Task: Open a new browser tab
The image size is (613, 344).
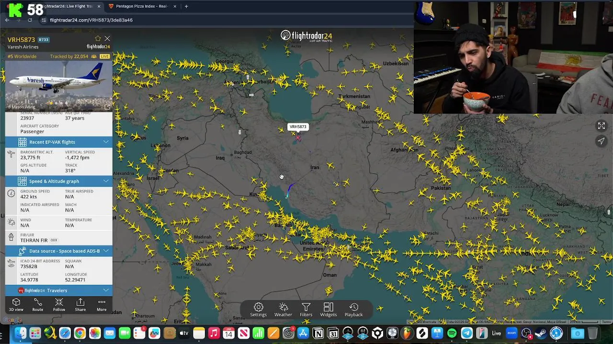Action: [x=186, y=6]
